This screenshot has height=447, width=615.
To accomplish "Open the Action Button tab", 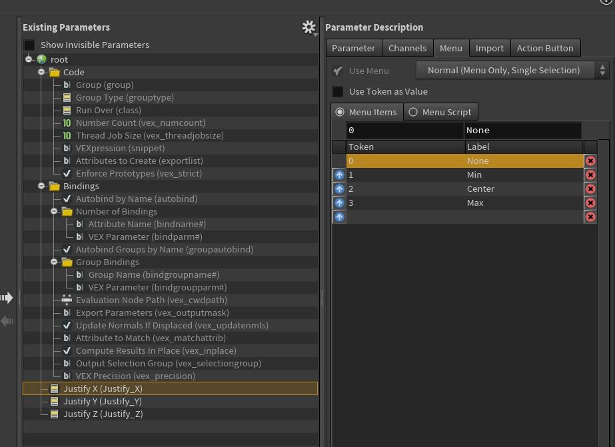I will tap(544, 48).
